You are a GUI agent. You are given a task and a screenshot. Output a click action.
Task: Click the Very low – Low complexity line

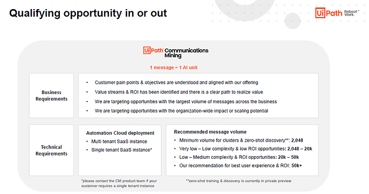(x=245, y=149)
